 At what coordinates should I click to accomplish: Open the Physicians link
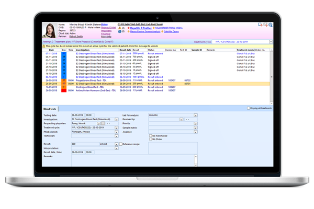point(106,31)
